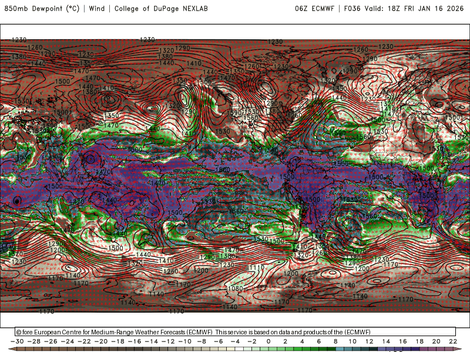Click the teal-blue colorbar swatch below 8
The width and height of the screenshot is (470, 352).
point(340,349)
